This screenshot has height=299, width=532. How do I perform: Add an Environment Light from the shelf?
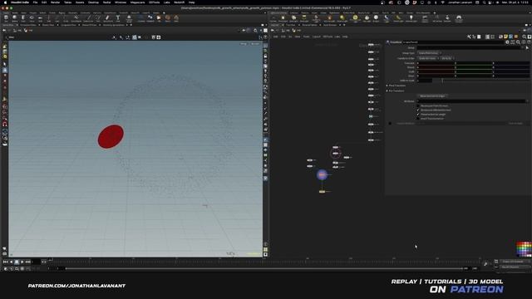[x=355, y=18]
